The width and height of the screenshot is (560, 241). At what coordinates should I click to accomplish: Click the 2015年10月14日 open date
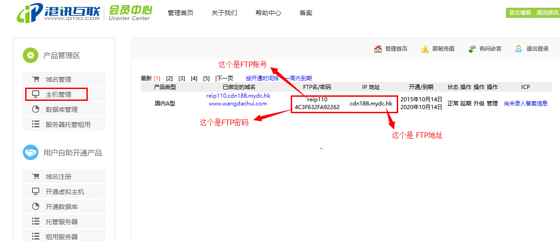(x=421, y=99)
